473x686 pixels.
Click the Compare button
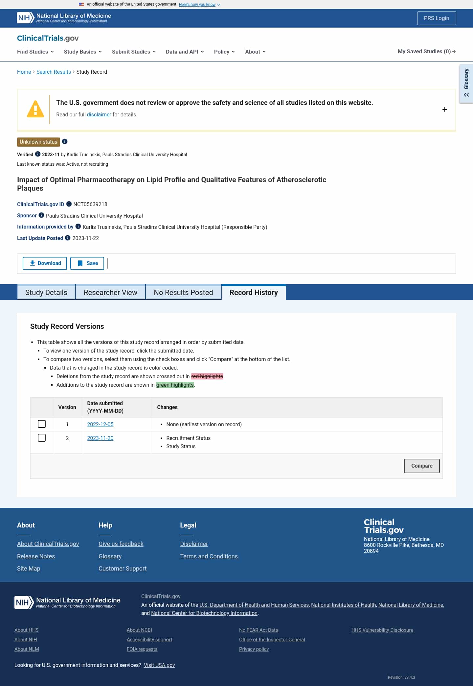click(422, 466)
